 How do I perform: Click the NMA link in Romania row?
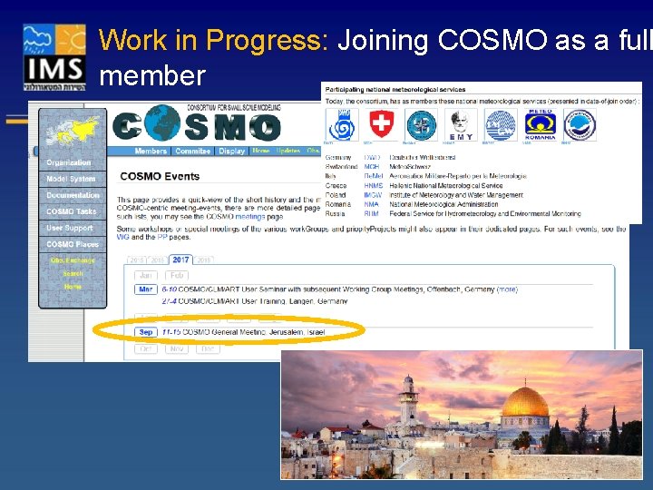(371, 204)
